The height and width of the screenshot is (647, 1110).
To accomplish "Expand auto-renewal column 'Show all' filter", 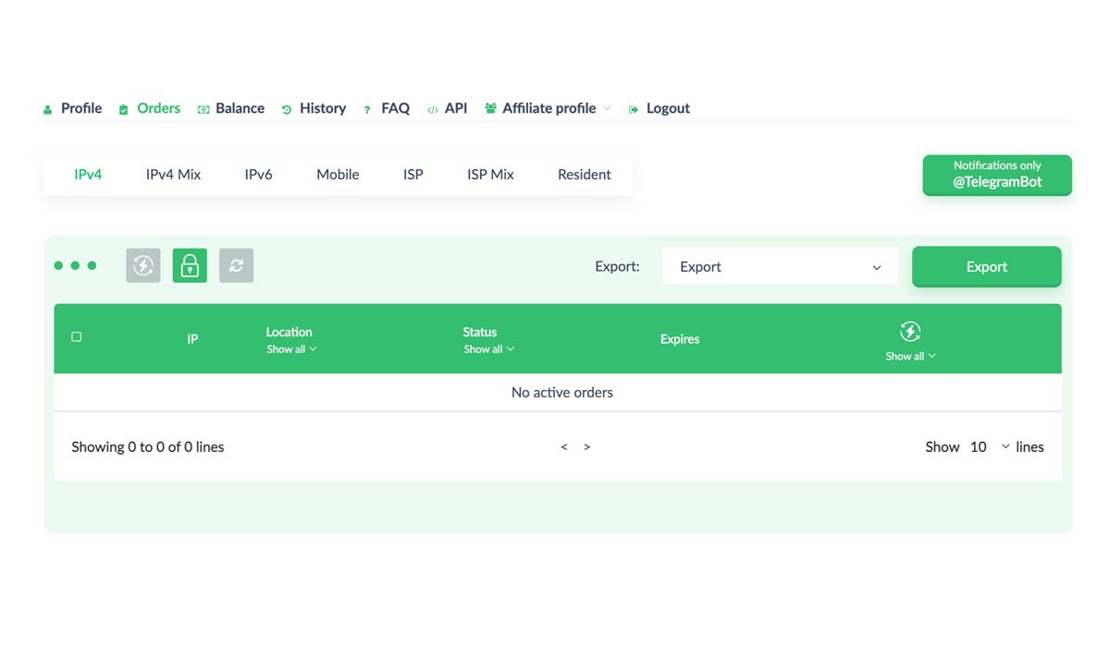I will click(x=910, y=357).
